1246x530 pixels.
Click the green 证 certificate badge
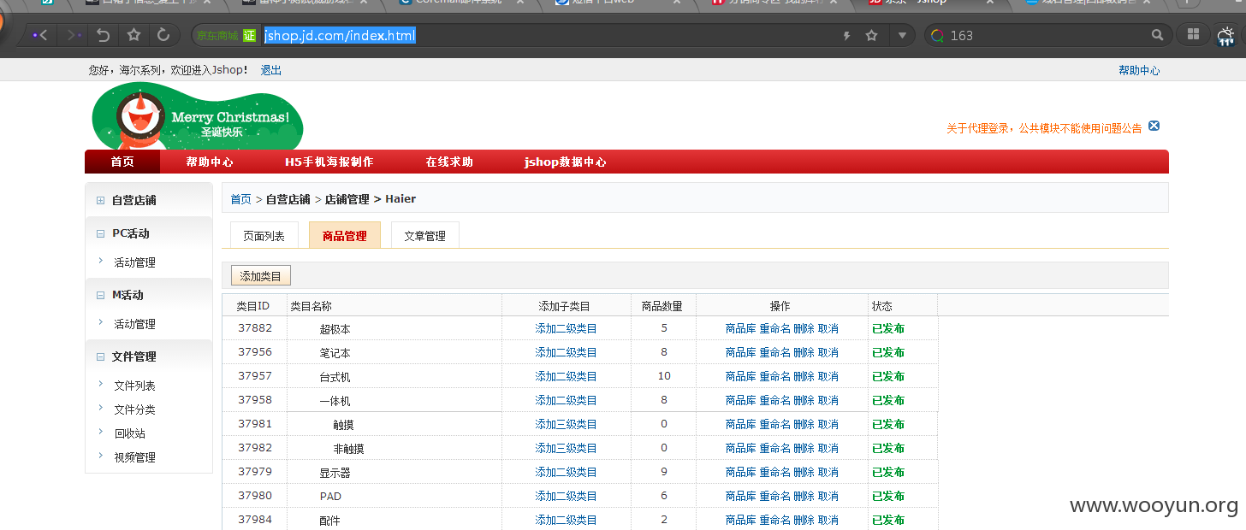click(x=249, y=35)
